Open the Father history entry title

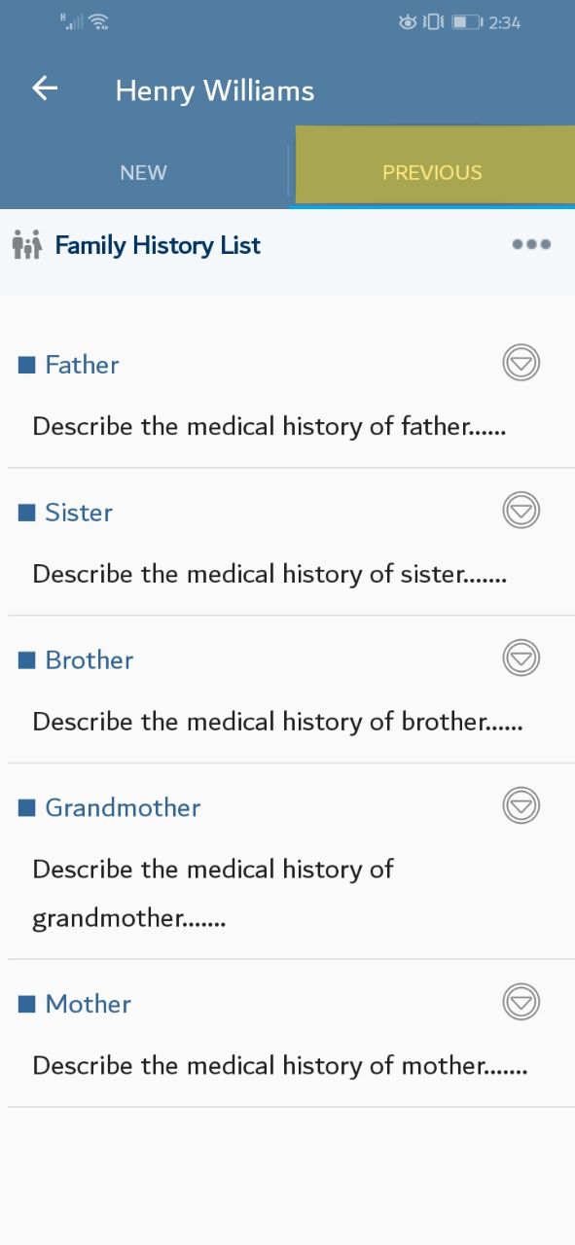pyautogui.click(x=82, y=365)
